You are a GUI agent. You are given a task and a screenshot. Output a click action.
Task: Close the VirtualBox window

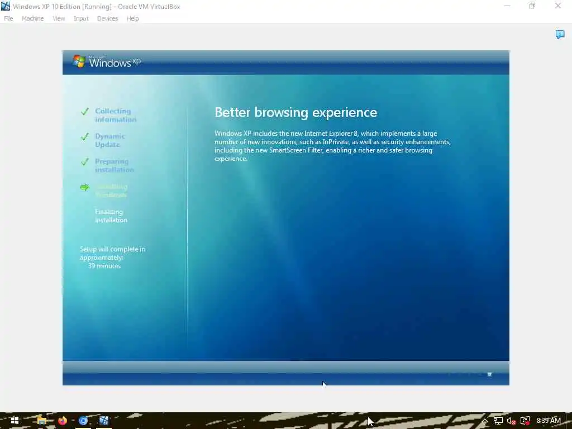[x=558, y=6]
